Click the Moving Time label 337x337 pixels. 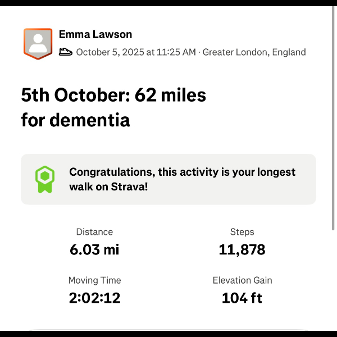pyautogui.click(x=94, y=280)
